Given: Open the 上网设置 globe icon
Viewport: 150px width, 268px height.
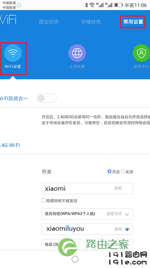Looking at the screenshot, I should tap(77, 53).
